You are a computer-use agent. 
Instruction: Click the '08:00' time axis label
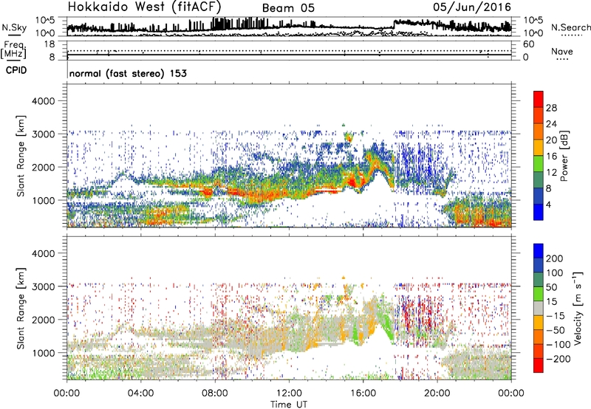point(215,393)
